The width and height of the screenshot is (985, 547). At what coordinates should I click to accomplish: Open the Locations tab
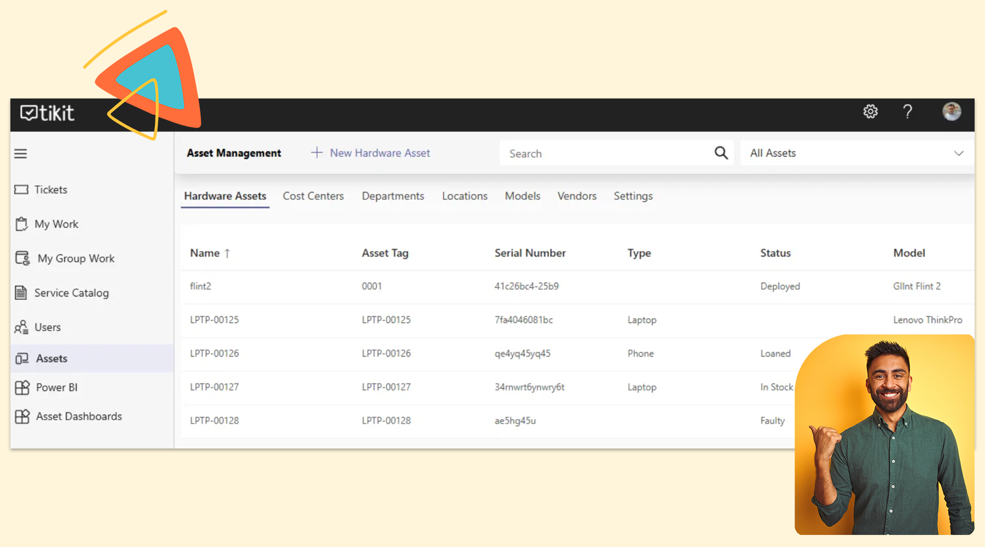[464, 196]
